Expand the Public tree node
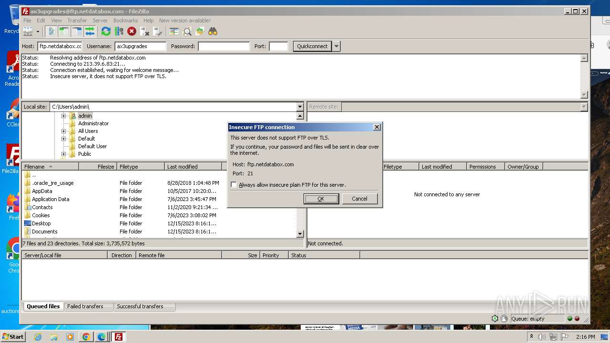 [x=63, y=154]
